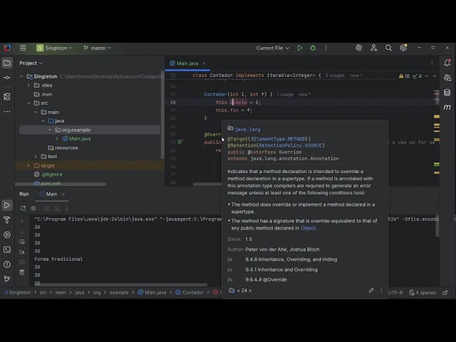456x342 pixels.
Task: Open Search Everywhere magnifier
Action: pyautogui.click(x=388, y=48)
